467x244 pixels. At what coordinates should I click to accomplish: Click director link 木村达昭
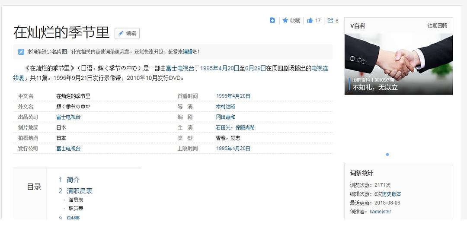point(226,107)
